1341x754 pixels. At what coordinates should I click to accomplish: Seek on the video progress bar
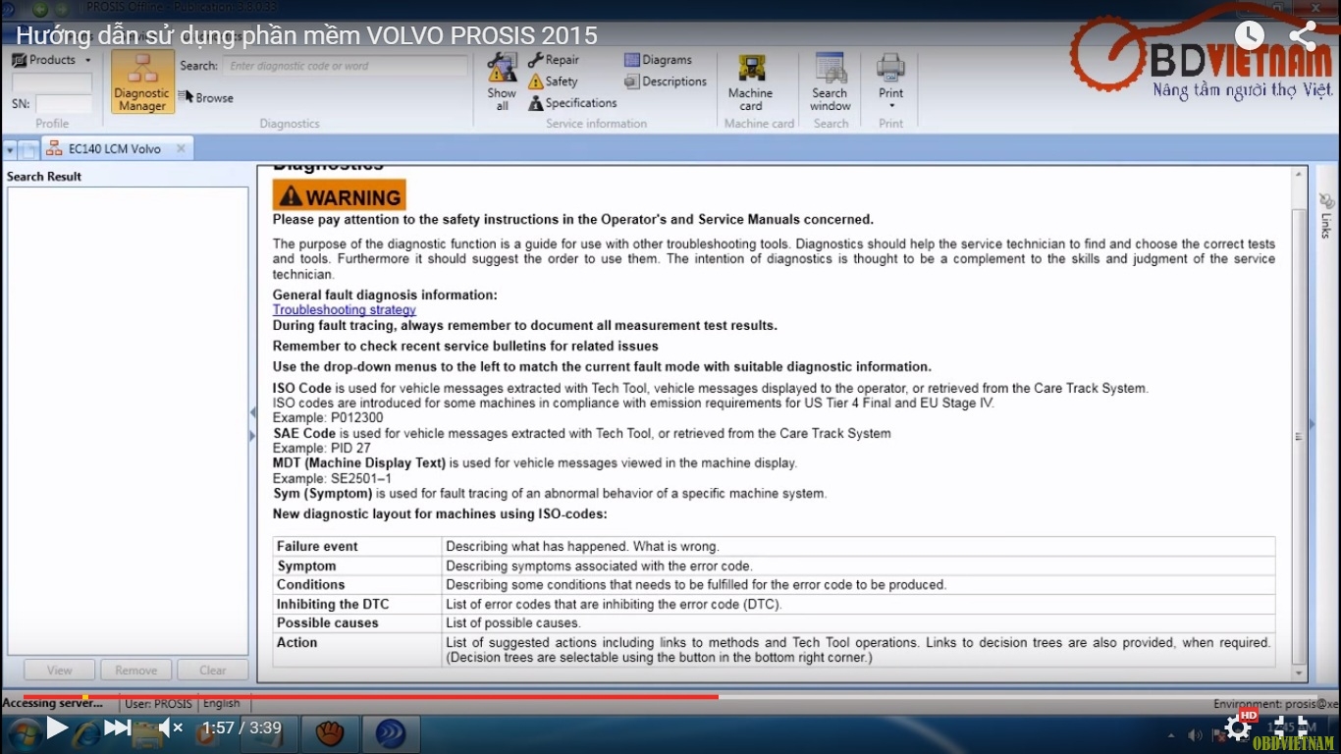[x=670, y=697]
